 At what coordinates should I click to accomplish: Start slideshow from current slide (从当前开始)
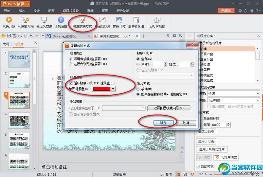tap(26, 22)
